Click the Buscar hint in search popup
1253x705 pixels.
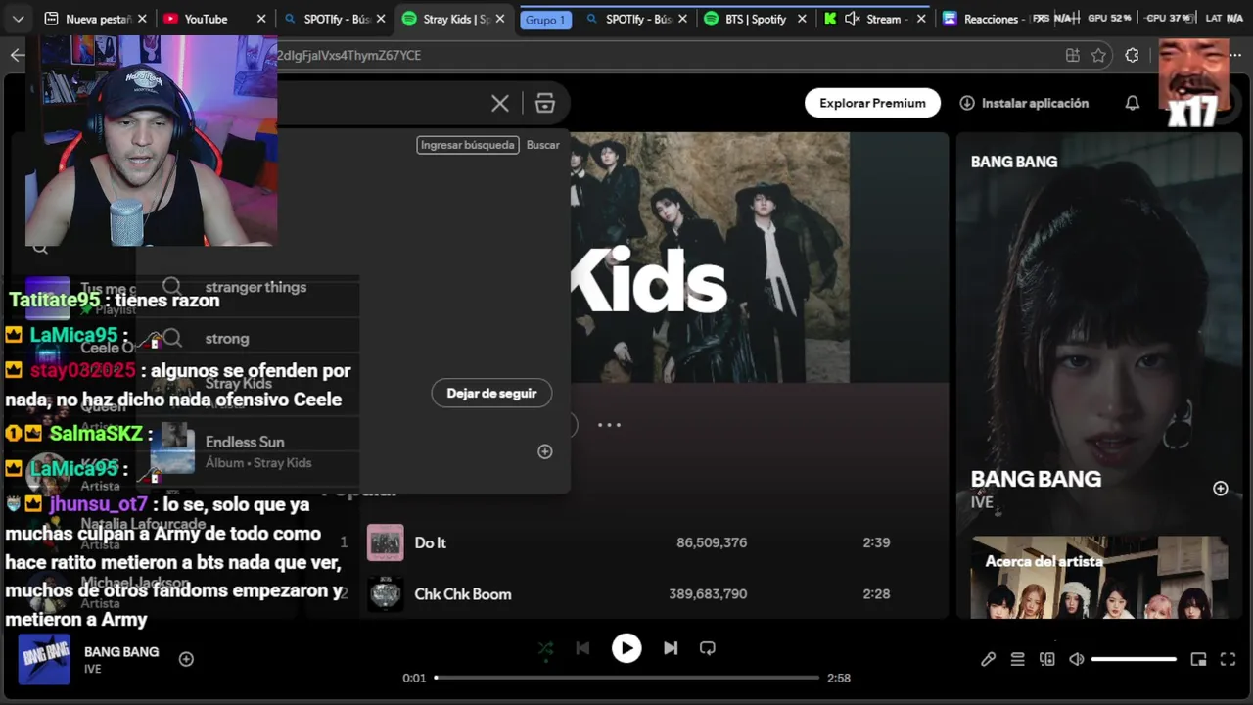click(x=542, y=145)
